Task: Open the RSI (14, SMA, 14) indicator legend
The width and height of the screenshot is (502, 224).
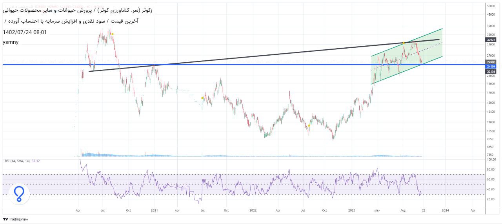Action: (22, 161)
